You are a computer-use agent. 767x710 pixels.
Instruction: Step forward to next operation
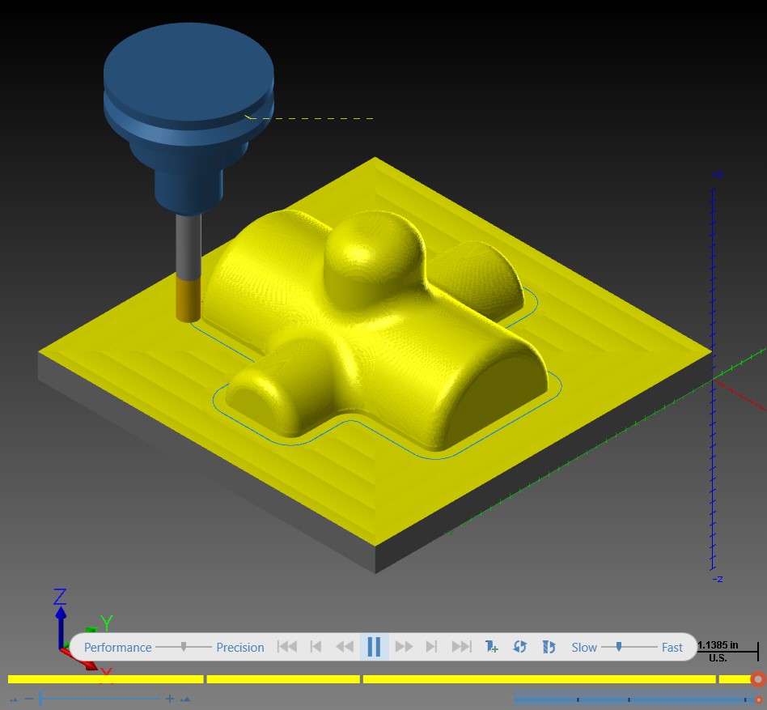pos(431,647)
